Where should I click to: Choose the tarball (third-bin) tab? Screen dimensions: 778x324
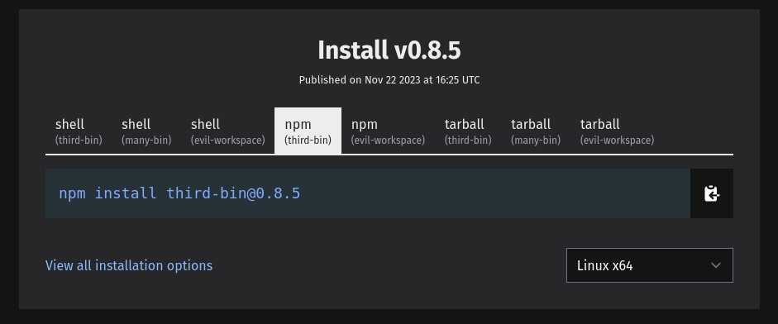[468, 131]
